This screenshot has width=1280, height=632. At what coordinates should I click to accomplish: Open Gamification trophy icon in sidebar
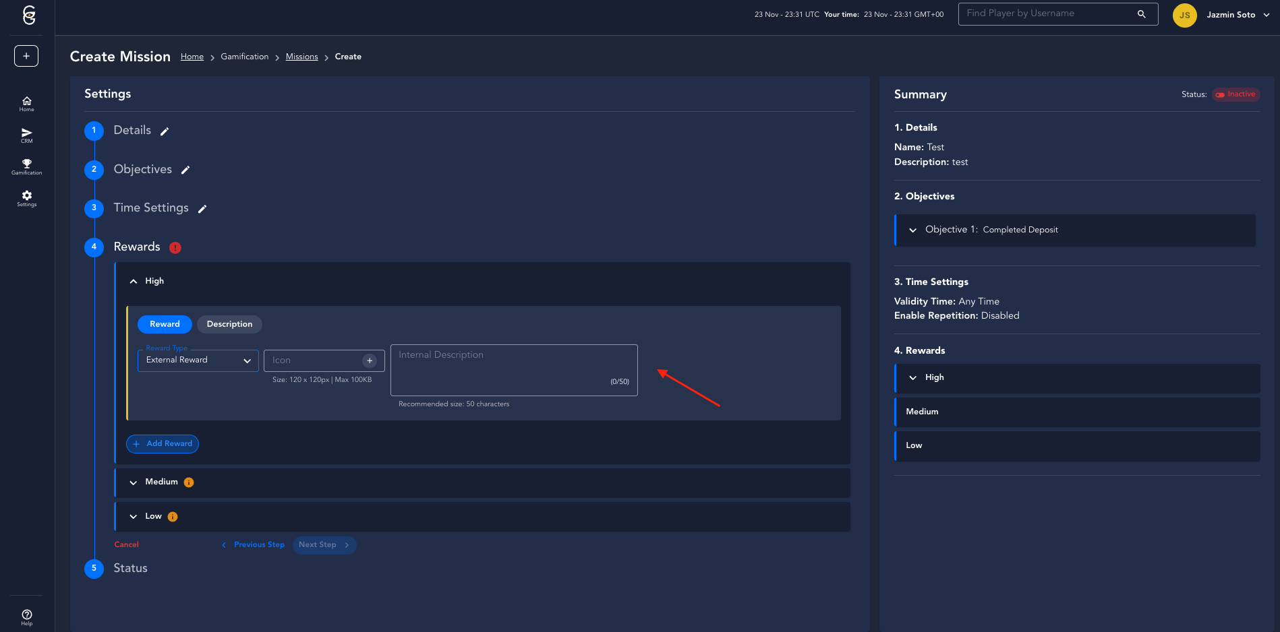pyautogui.click(x=26, y=166)
